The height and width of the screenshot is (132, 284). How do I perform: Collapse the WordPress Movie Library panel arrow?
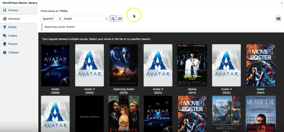tap(282, 3)
